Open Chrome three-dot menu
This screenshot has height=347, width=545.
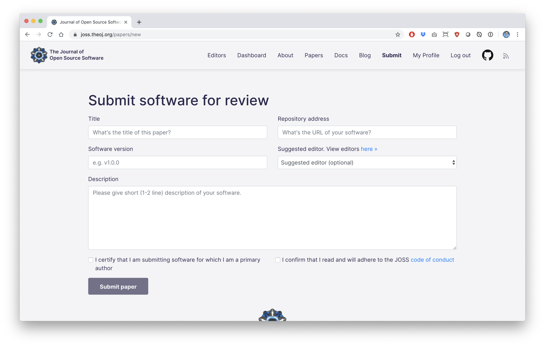click(517, 34)
